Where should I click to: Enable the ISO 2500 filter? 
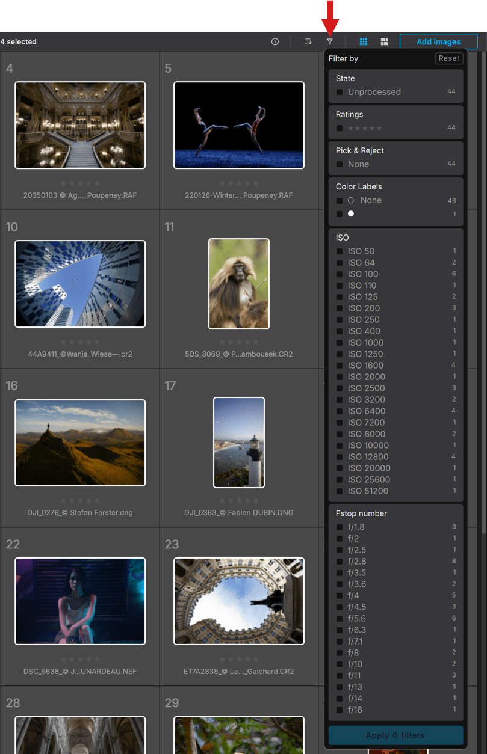[340, 388]
